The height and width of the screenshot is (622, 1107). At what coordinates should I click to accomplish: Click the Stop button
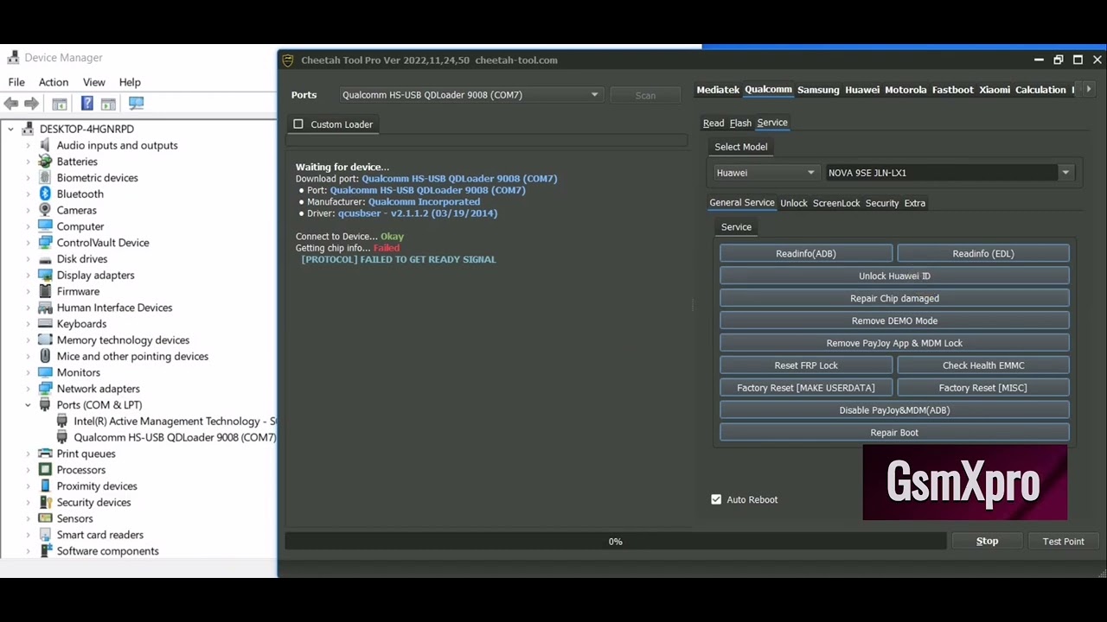click(x=987, y=541)
